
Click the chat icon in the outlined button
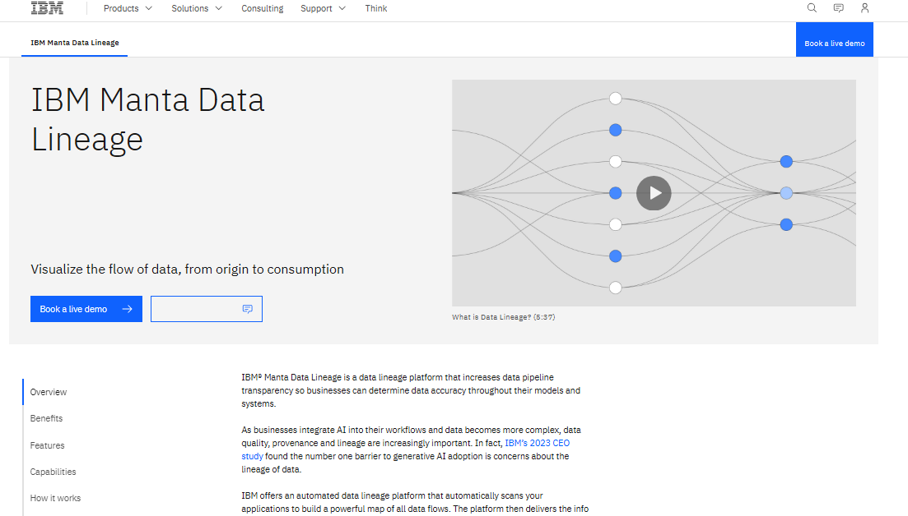[x=247, y=309]
